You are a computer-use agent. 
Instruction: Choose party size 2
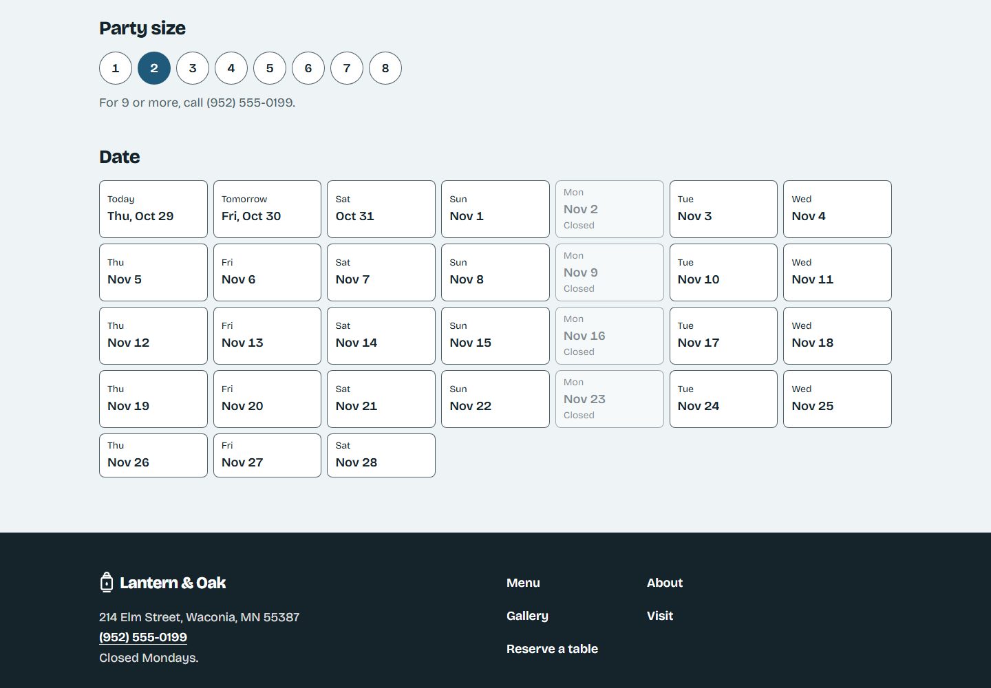click(x=154, y=68)
